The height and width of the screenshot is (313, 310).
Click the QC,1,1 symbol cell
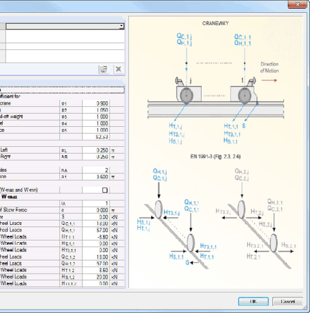coord(71,223)
